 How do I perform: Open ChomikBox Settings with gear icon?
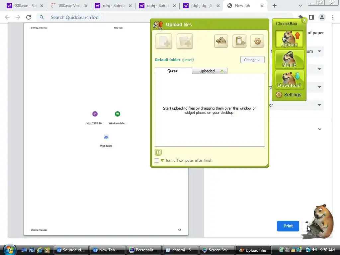pyautogui.click(x=289, y=95)
